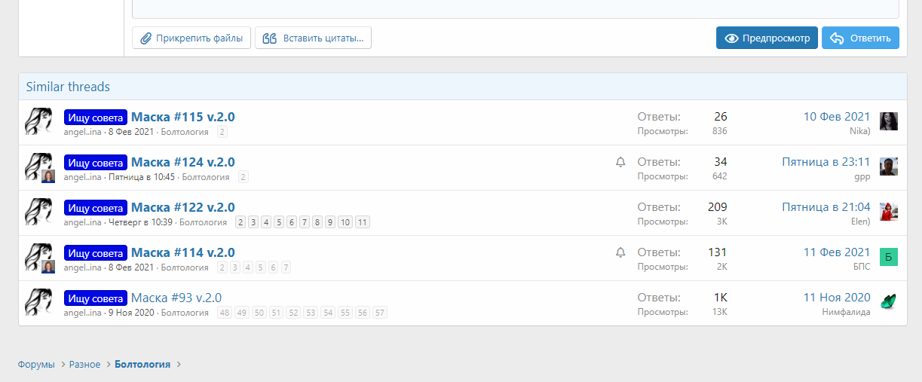Click the watch bell icon on Маска #124

[x=620, y=162]
